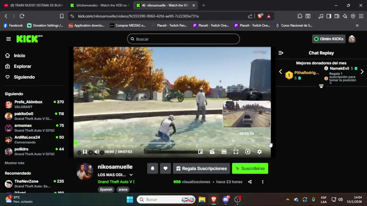
Task: Open the nikosamuelle channel avatar
Action: pyautogui.click(x=85, y=171)
